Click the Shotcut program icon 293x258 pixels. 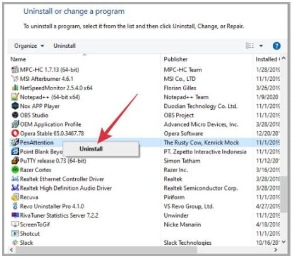pyautogui.click(x=15, y=233)
